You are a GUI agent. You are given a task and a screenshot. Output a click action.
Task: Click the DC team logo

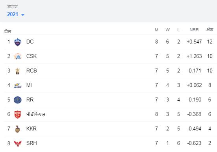point(18,42)
